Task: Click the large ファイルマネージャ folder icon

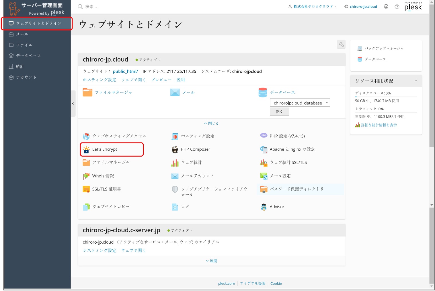Action: (x=87, y=92)
